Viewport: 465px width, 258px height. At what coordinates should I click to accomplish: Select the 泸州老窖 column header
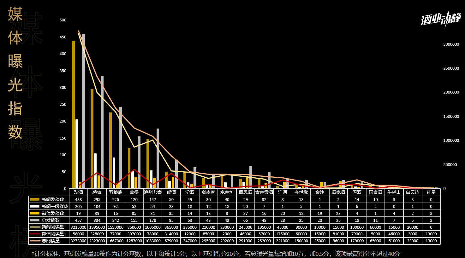pos(153,192)
